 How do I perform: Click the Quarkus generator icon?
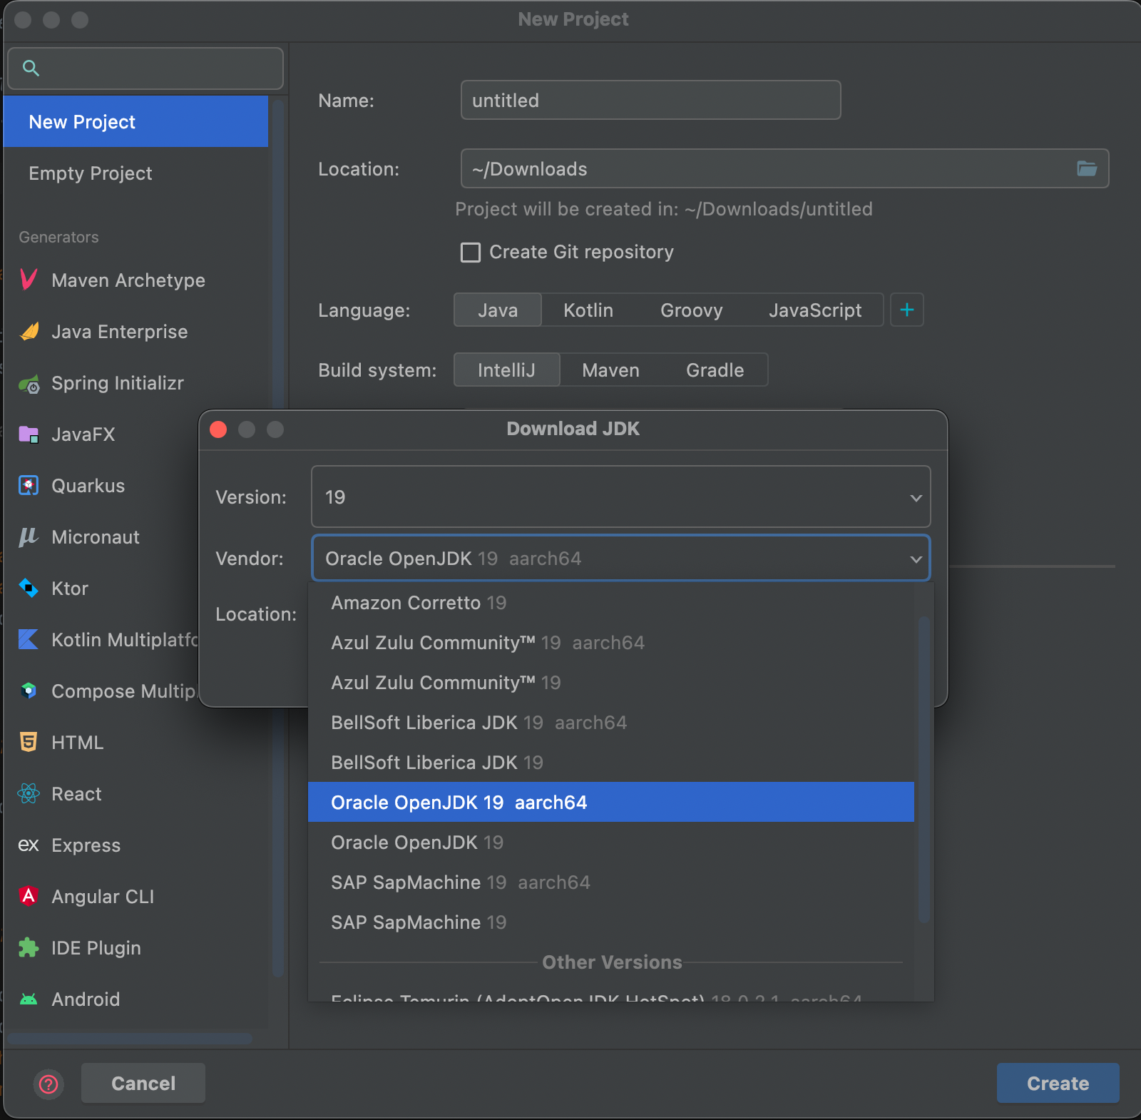pyautogui.click(x=29, y=485)
